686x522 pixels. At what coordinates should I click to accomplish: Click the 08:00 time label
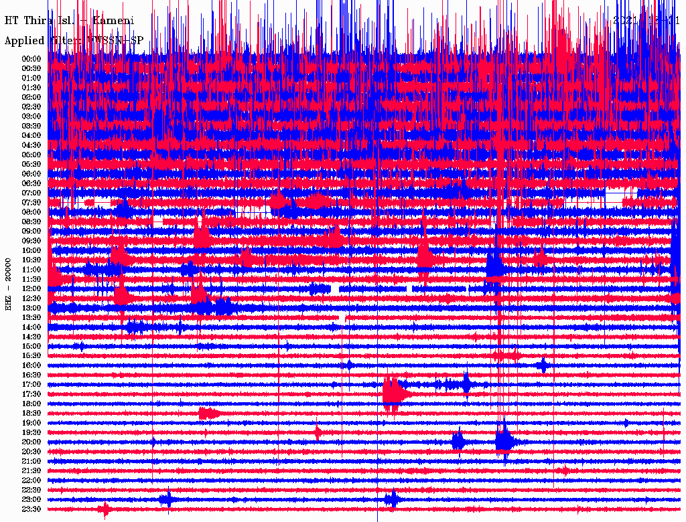click(x=31, y=212)
